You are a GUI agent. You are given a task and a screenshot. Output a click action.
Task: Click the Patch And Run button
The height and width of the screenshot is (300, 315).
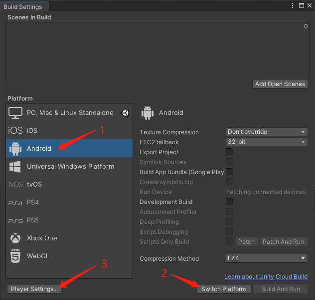pyautogui.click(x=284, y=242)
